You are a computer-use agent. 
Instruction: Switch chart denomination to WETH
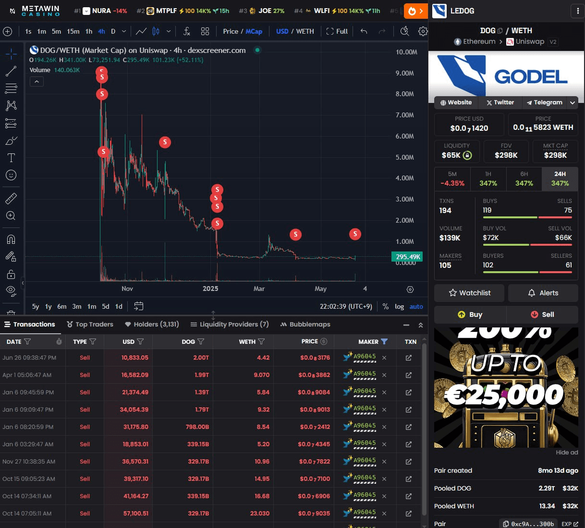(x=305, y=31)
